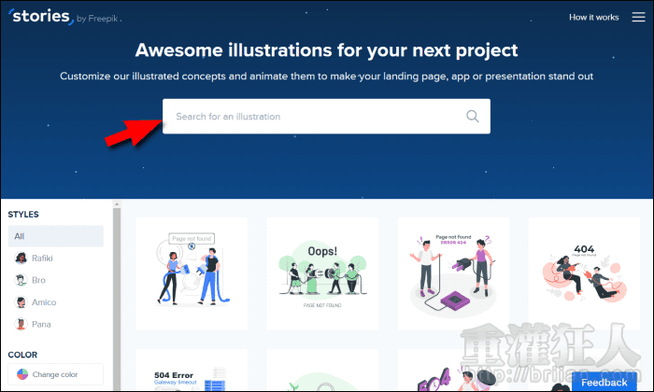Click the magnifying glass search icon

coord(472,117)
